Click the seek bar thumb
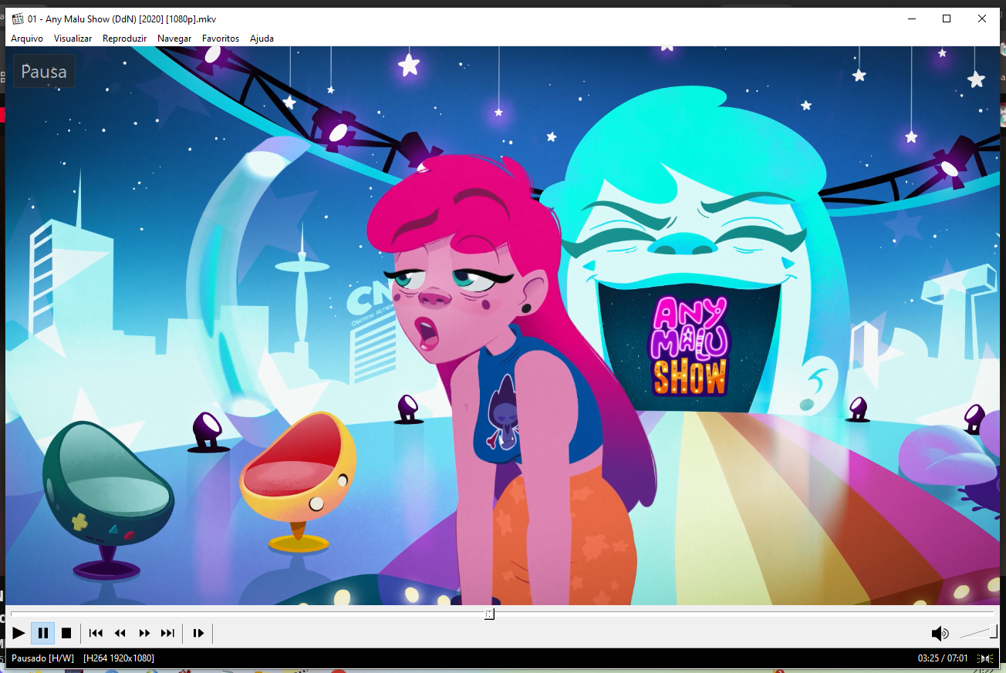This screenshot has height=673, width=1006. pyautogui.click(x=489, y=614)
